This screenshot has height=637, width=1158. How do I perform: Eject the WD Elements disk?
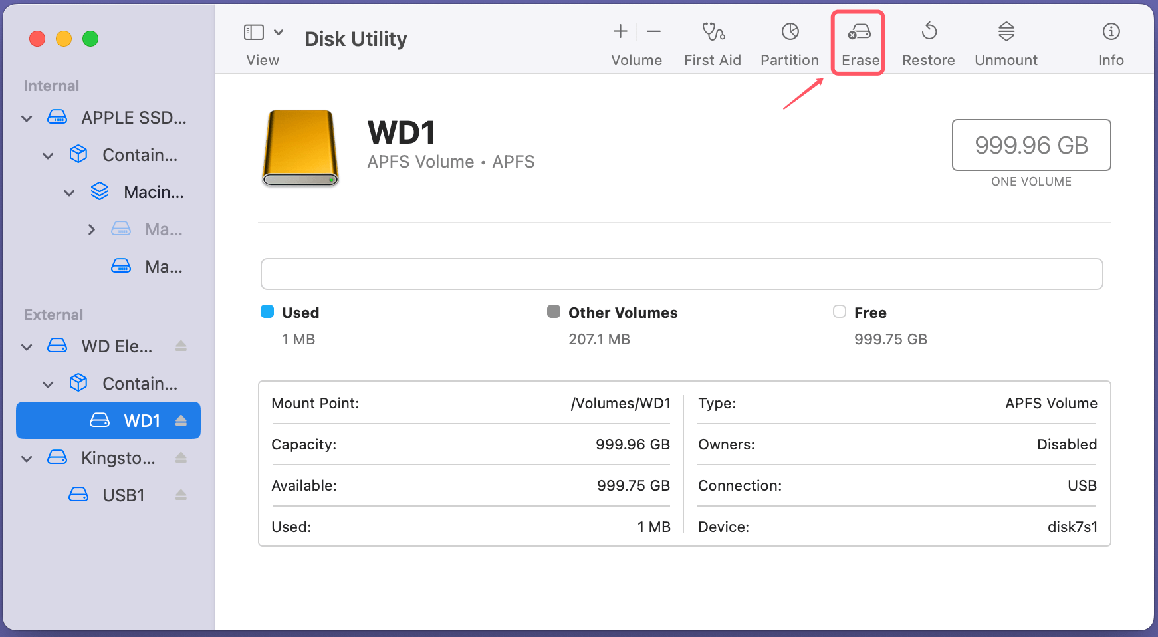pyautogui.click(x=181, y=346)
